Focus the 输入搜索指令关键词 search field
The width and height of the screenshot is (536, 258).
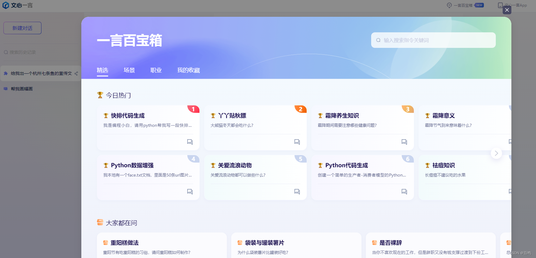click(433, 40)
